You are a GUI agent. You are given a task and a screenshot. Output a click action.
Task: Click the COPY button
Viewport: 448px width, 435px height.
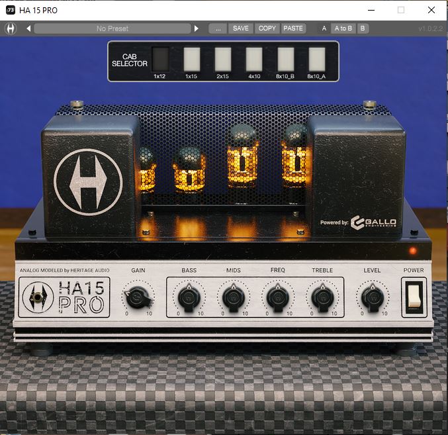(267, 28)
